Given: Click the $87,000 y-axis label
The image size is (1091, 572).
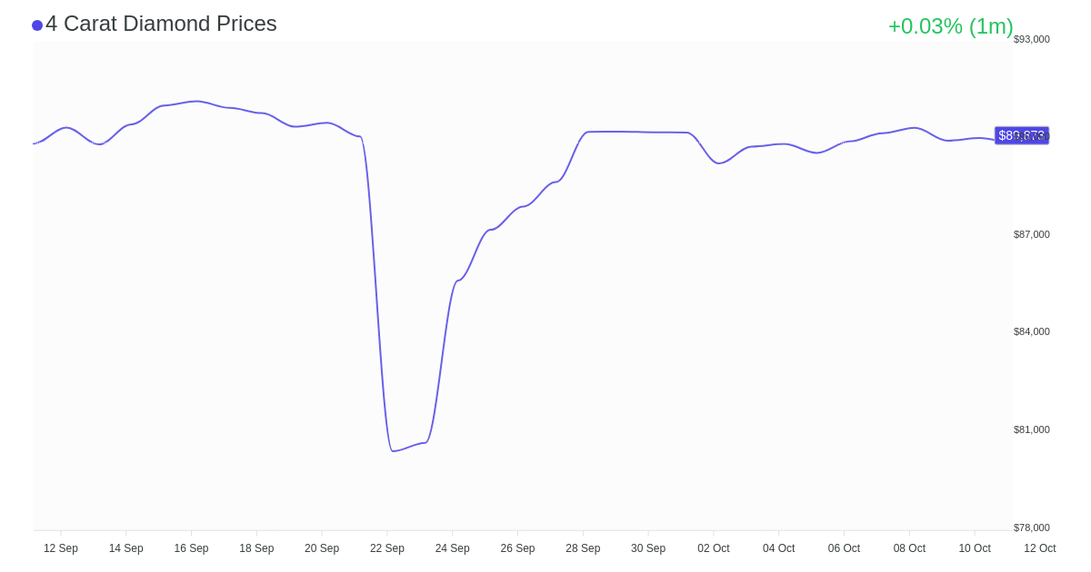Looking at the screenshot, I should pos(1031,234).
